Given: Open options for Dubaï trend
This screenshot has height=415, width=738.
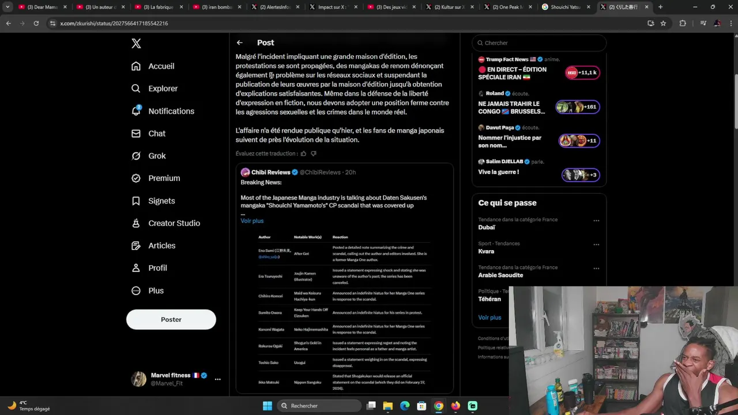Looking at the screenshot, I should pyautogui.click(x=596, y=221).
